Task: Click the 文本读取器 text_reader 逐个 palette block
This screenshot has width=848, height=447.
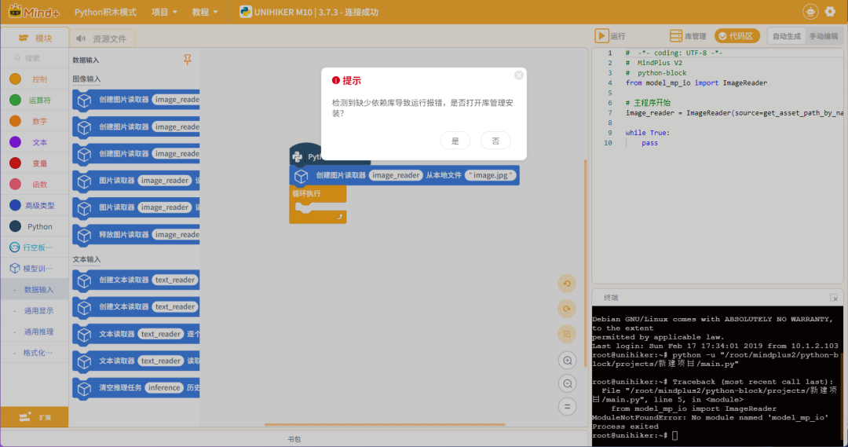Action: tap(136, 335)
